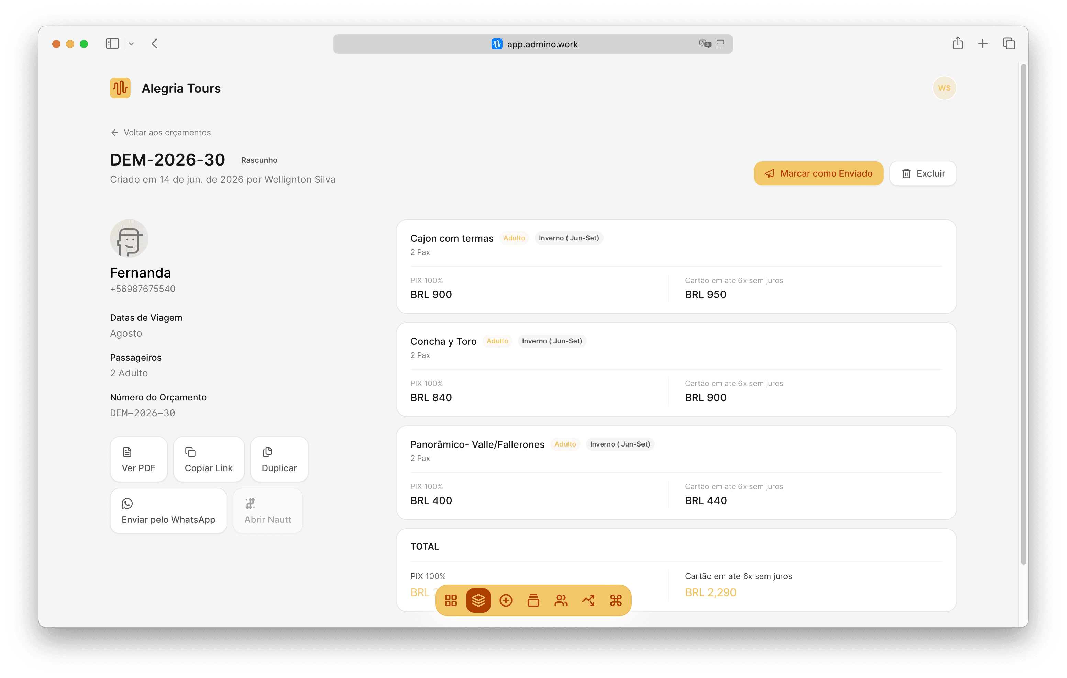Click the Copiar Link button
Viewport: 1067px width, 678px height.
tap(208, 459)
